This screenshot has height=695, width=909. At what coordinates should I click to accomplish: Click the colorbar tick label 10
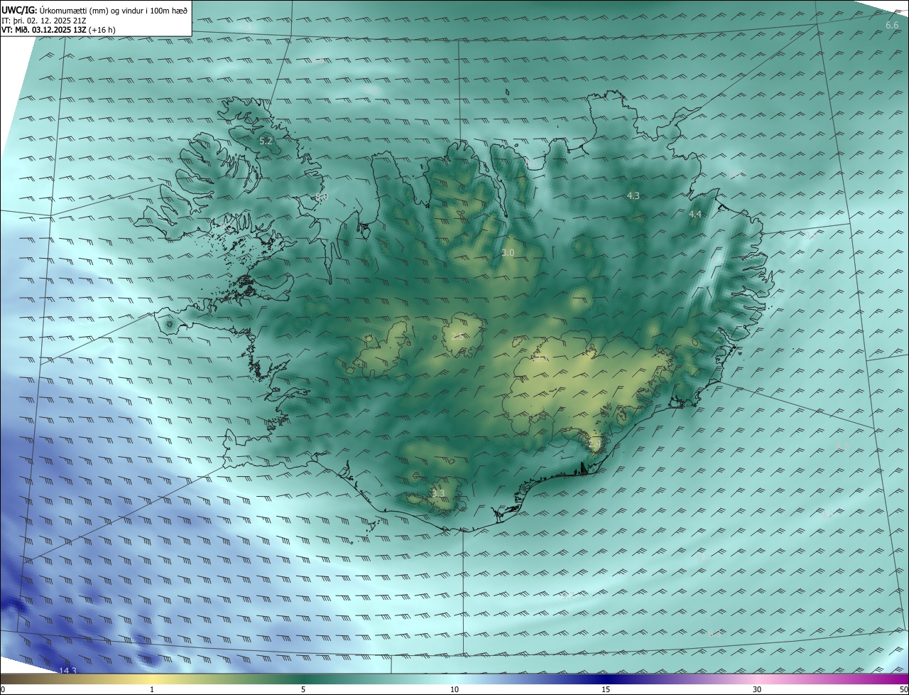pos(454,689)
